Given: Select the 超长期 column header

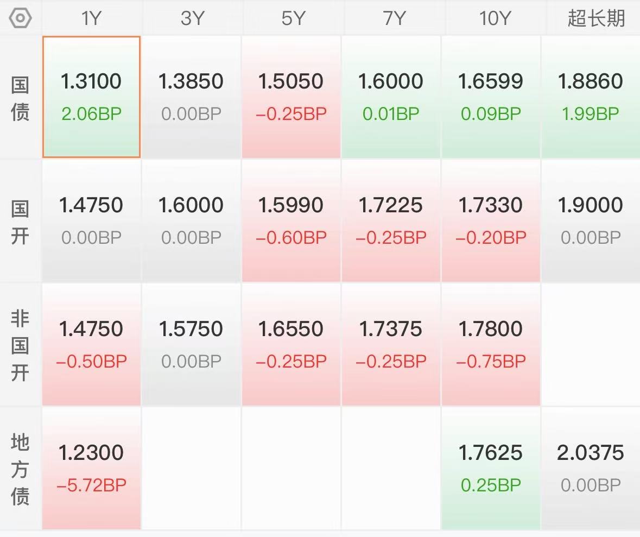Looking at the screenshot, I should [x=597, y=18].
